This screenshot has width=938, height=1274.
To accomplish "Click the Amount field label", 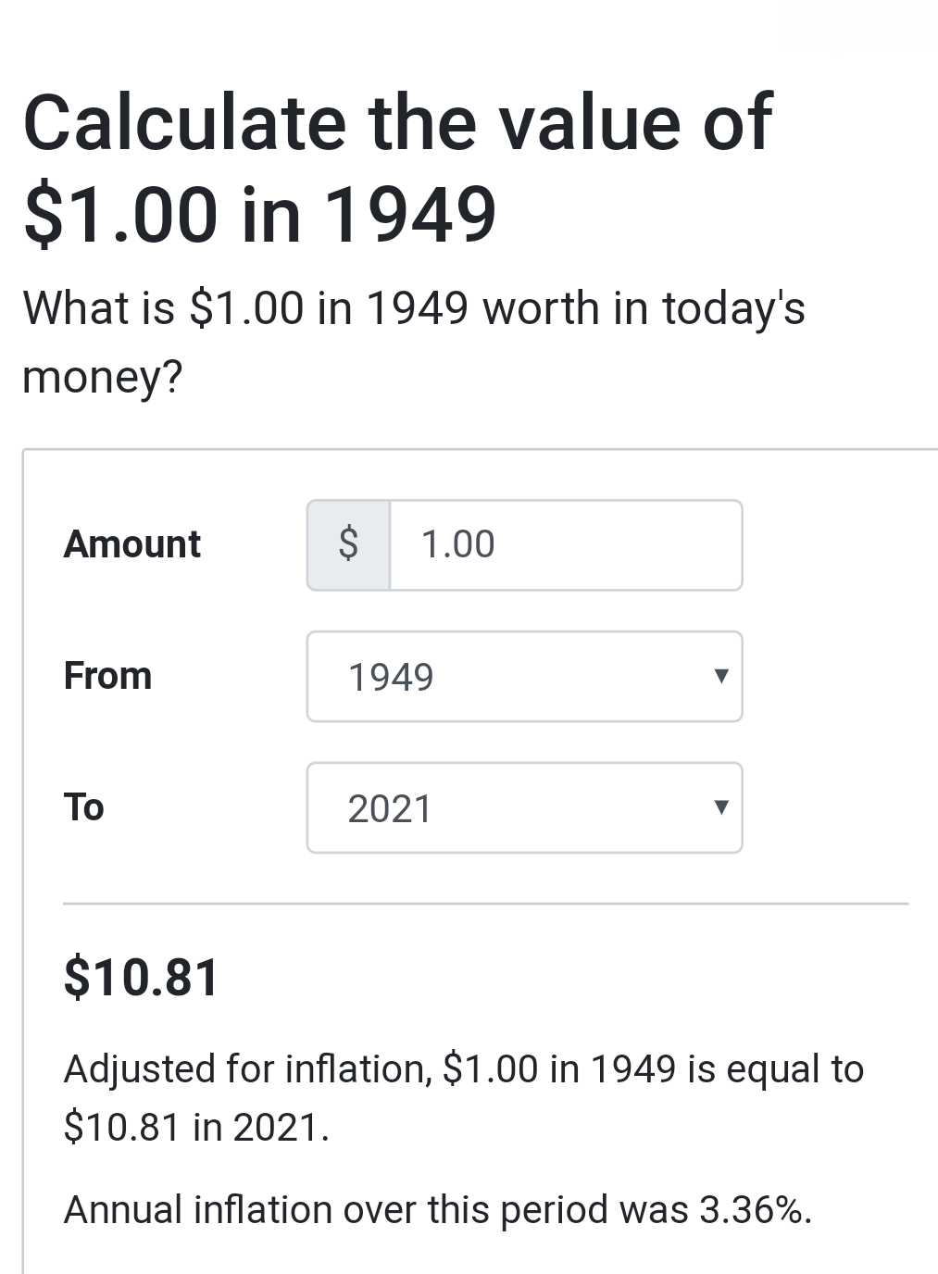I will [131, 544].
